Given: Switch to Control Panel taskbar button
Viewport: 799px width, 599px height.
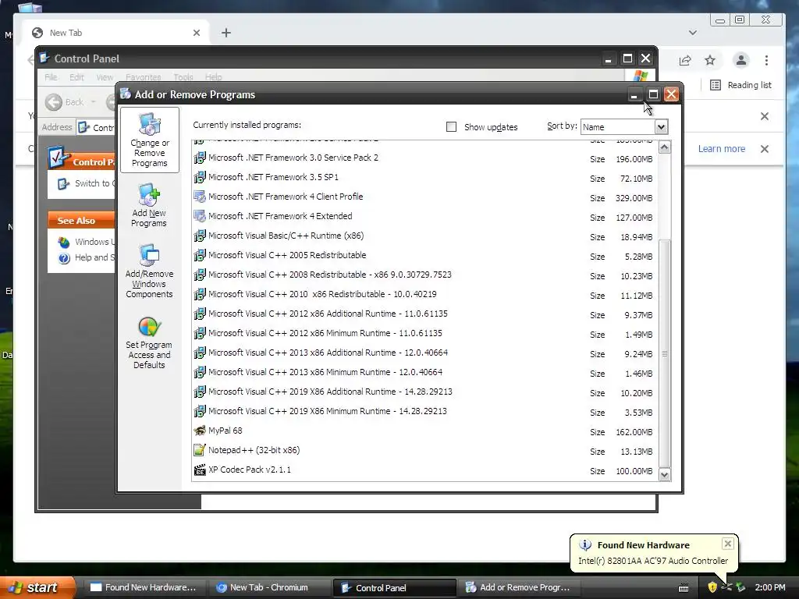Looking at the screenshot, I should [394, 588].
